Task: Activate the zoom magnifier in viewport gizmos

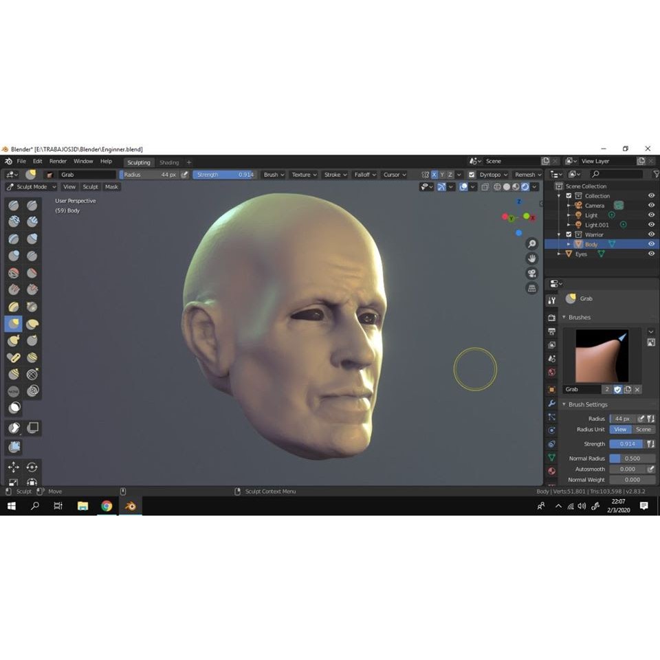Action: tap(532, 243)
